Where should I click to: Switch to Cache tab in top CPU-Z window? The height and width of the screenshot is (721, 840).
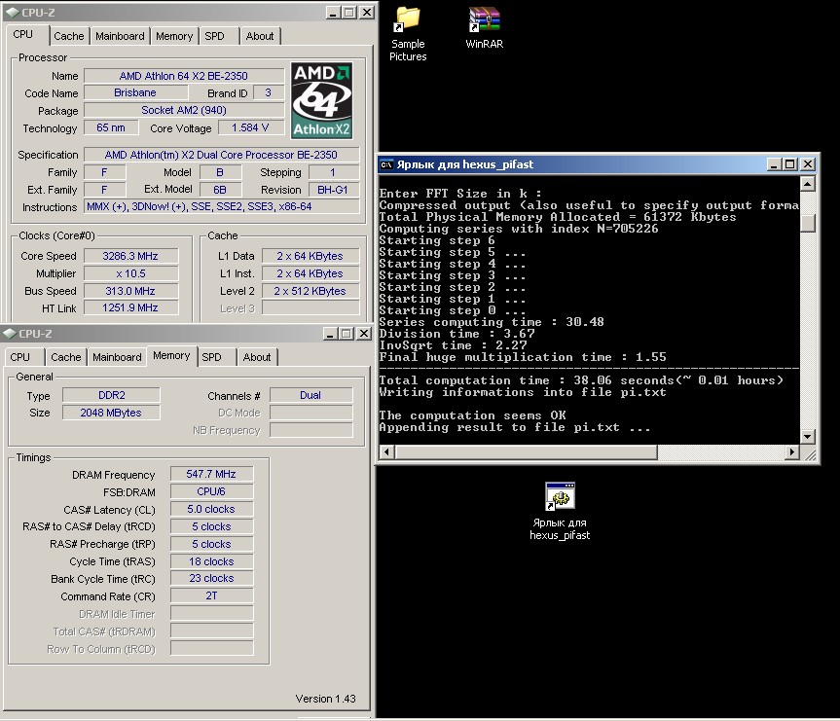69,36
